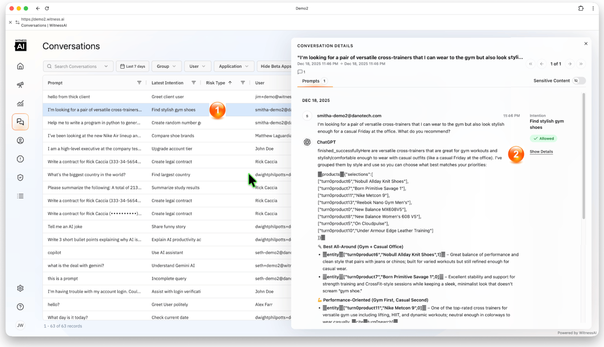
Task: Click the WitnessAI logo
Action: [21, 45]
